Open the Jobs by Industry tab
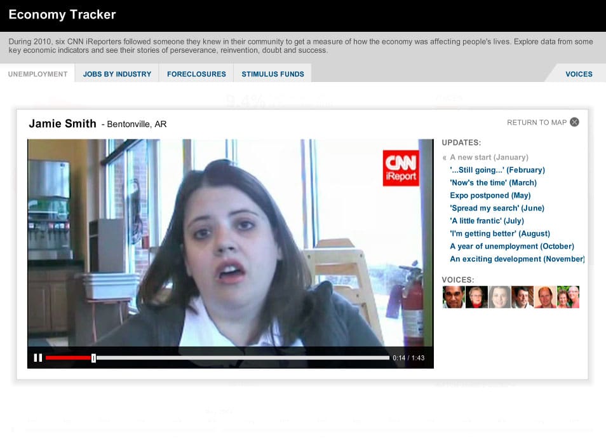The width and height of the screenshot is (606, 445). click(x=117, y=74)
